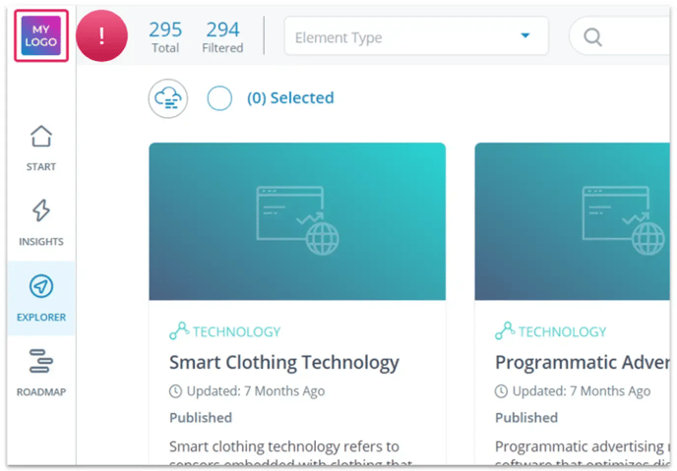This screenshot has width=677, height=471.
Task: Open the Smart Clothing Technology title
Action: [283, 362]
